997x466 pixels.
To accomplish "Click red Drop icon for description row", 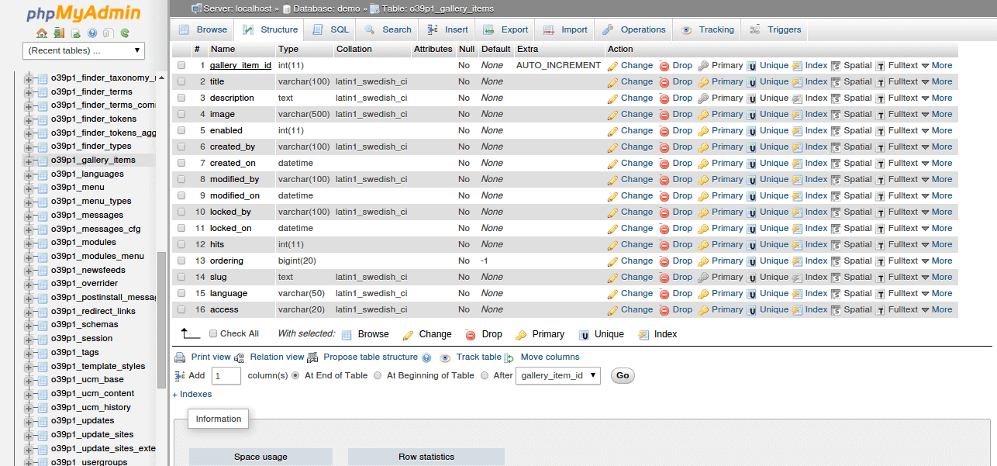I will pos(664,98).
